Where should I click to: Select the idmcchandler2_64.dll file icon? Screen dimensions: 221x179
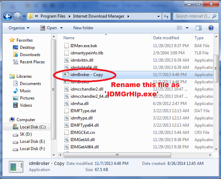click(66, 96)
